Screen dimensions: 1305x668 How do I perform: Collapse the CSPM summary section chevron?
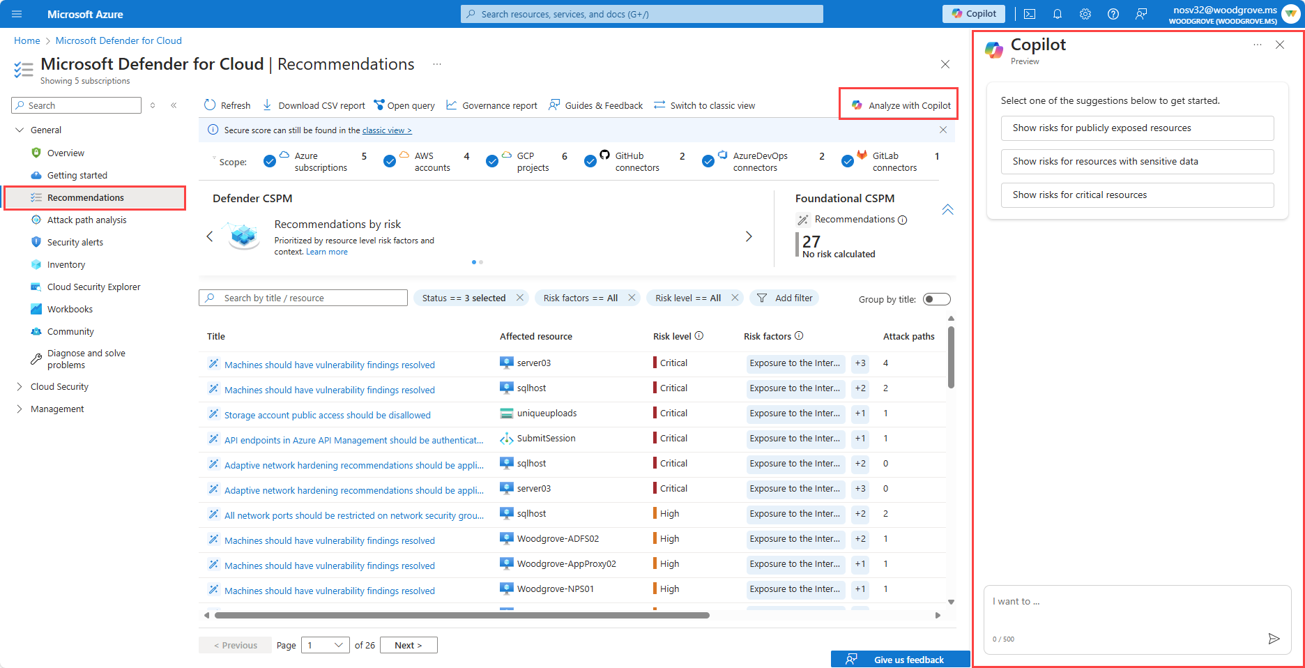click(947, 210)
